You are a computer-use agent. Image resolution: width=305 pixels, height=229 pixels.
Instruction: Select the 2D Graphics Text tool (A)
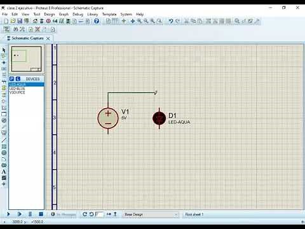tap(4, 172)
